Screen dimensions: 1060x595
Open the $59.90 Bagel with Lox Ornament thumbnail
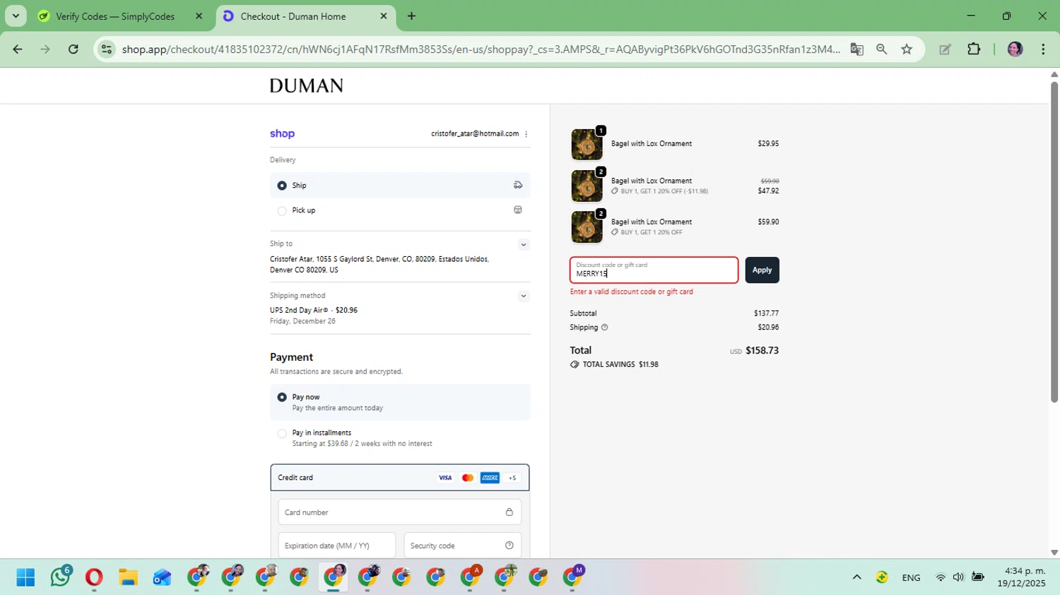587,227
